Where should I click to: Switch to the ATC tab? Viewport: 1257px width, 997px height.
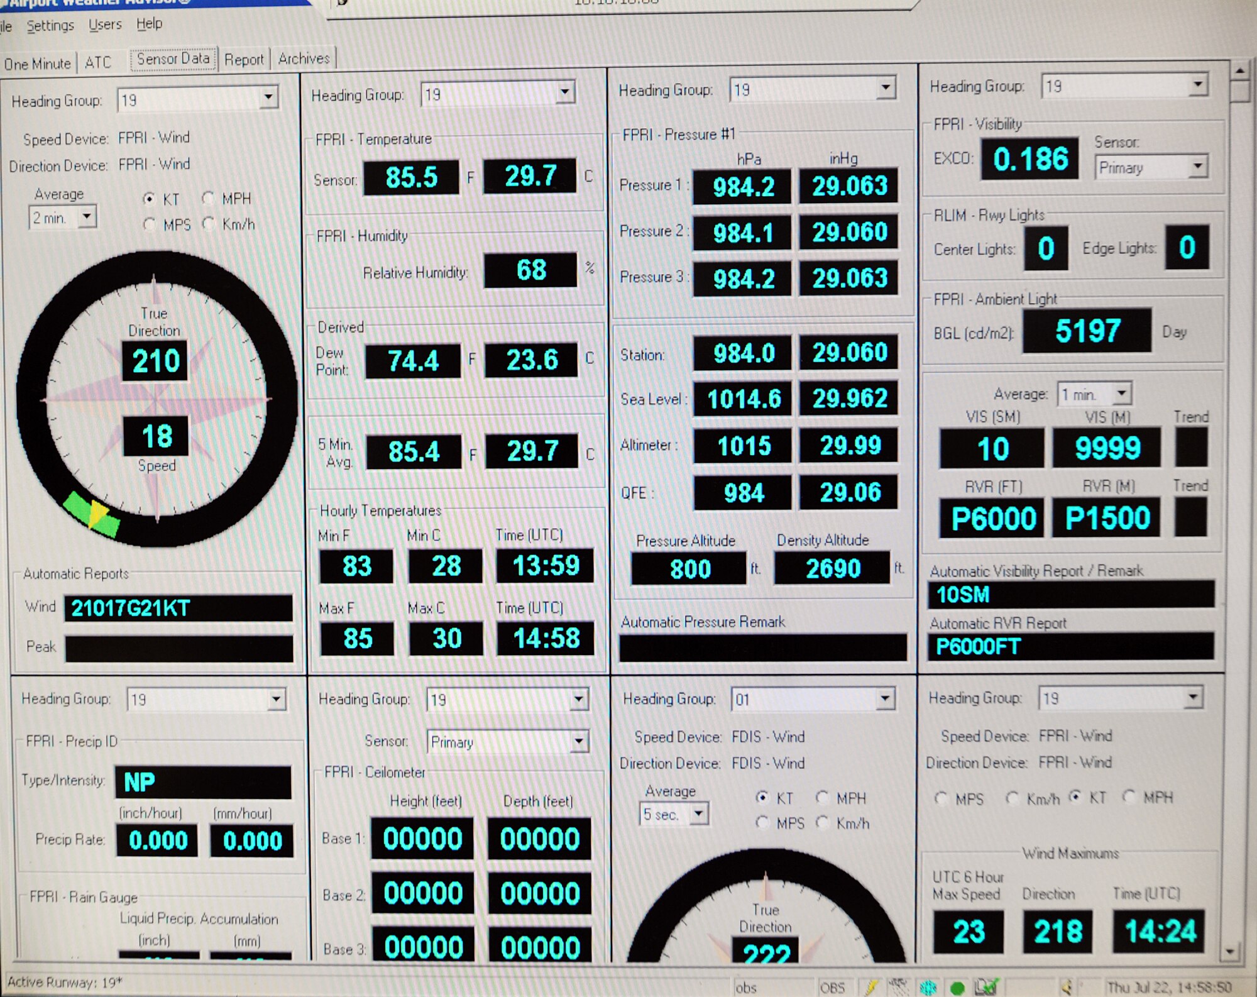(98, 62)
